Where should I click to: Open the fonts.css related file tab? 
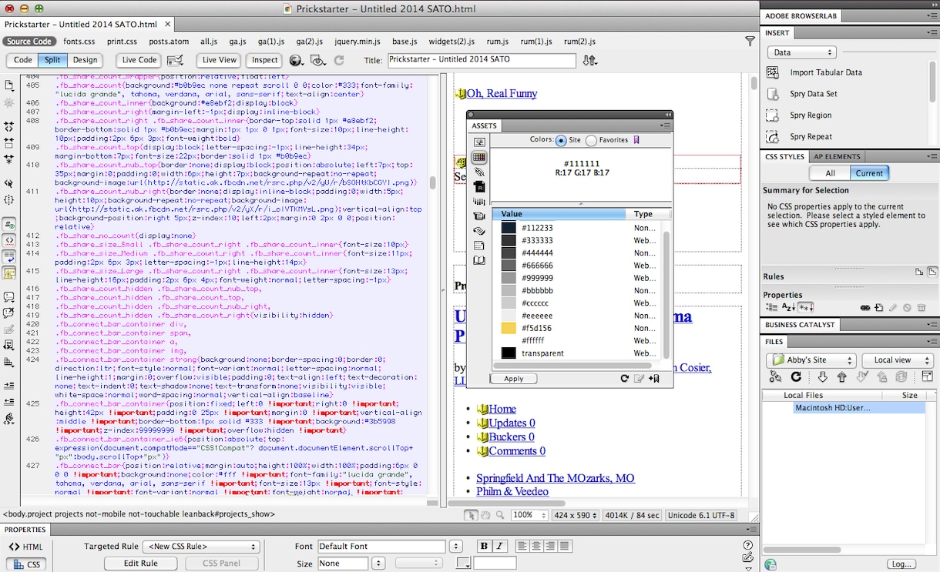(79, 42)
